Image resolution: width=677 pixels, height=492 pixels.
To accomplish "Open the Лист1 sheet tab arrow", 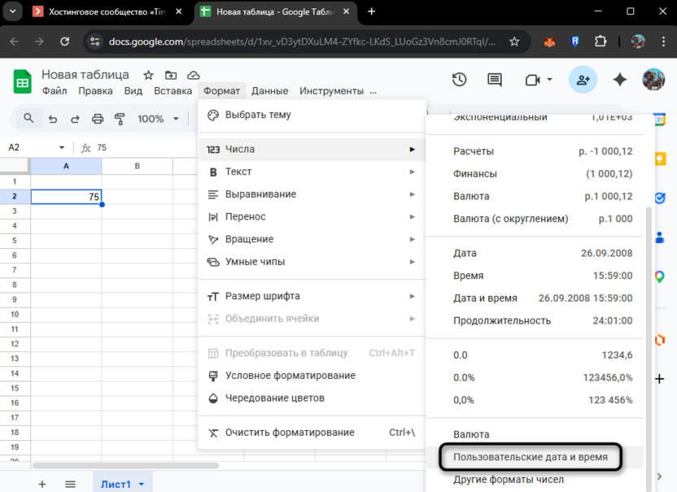I will click(142, 484).
